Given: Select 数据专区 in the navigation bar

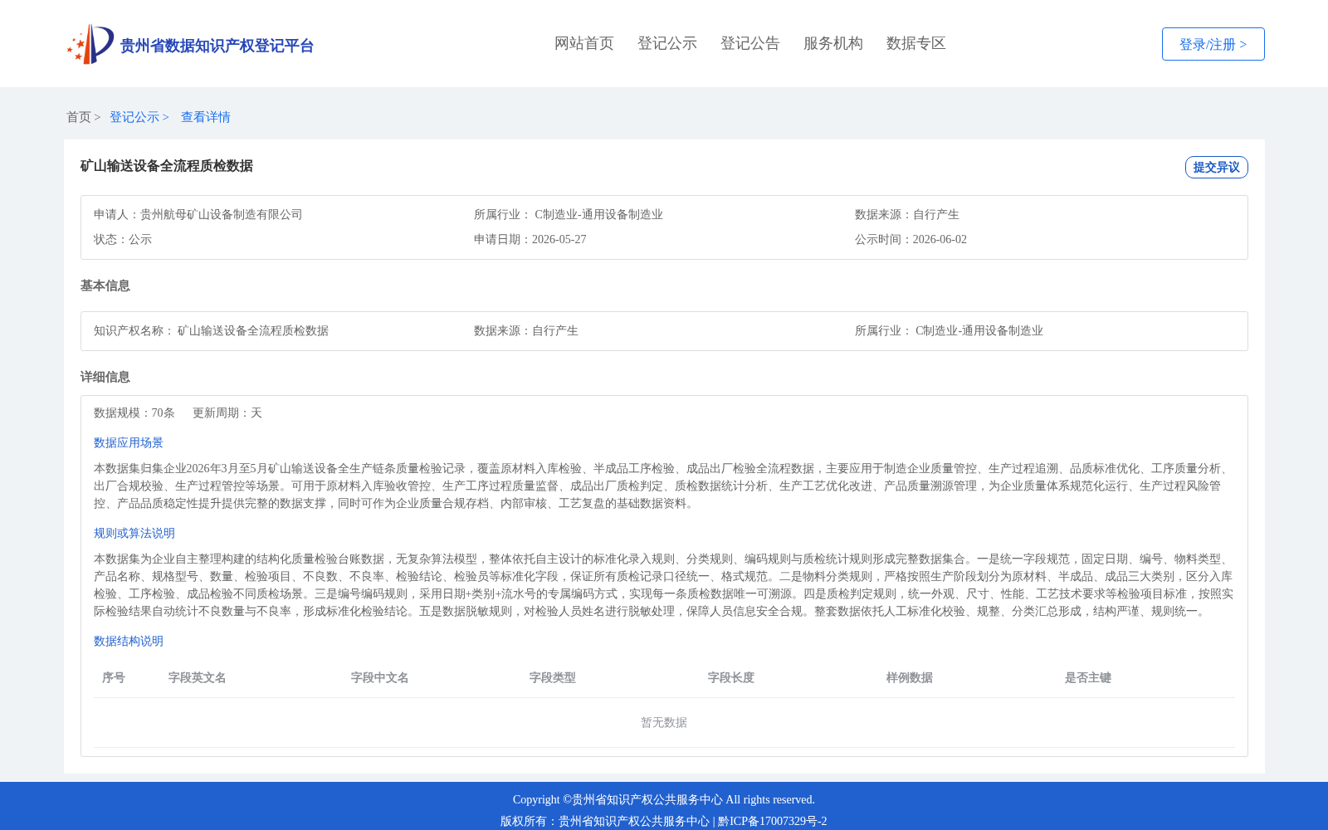Looking at the screenshot, I should 916,43.
